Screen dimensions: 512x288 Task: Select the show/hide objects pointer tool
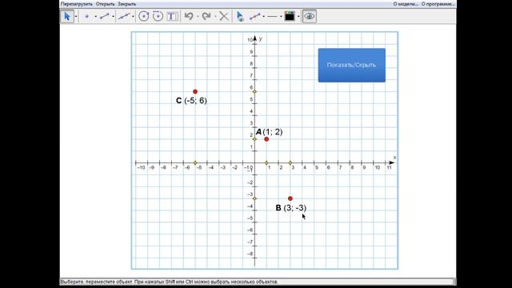point(240,16)
